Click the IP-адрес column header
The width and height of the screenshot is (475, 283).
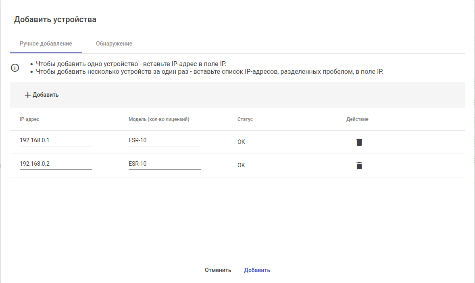click(29, 119)
